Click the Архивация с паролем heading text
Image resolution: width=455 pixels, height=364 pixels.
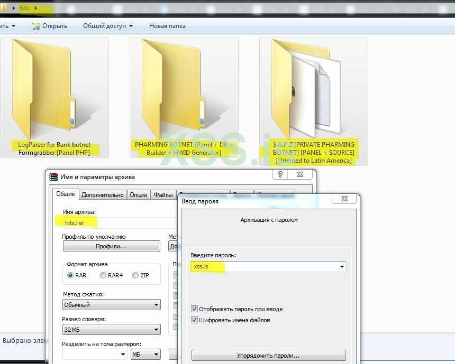tap(269, 220)
